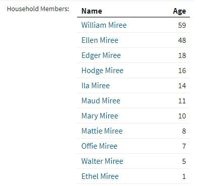Click the age 1 cell for Ethel
Screen dimensions: 199x186
[x=184, y=176]
